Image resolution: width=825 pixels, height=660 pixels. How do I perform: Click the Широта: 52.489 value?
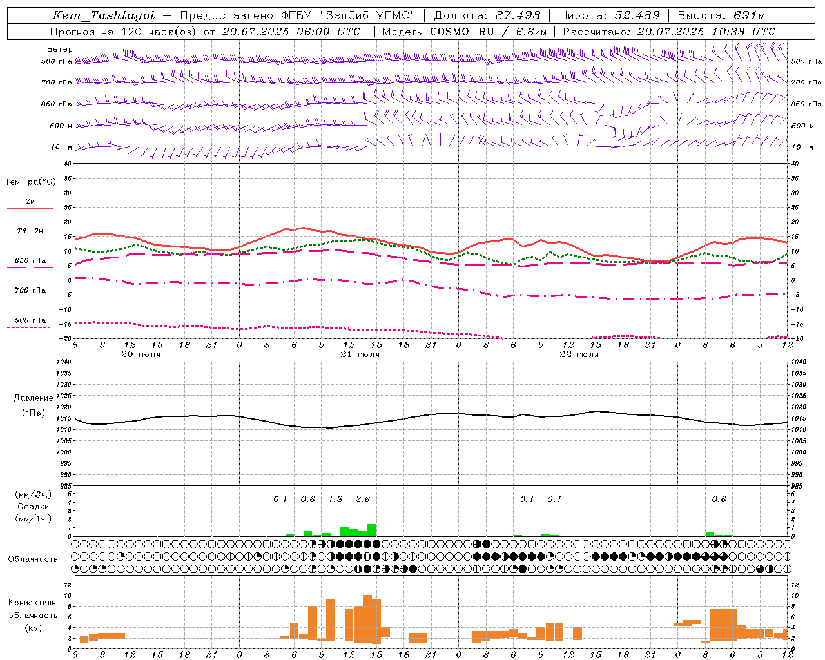click(609, 15)
